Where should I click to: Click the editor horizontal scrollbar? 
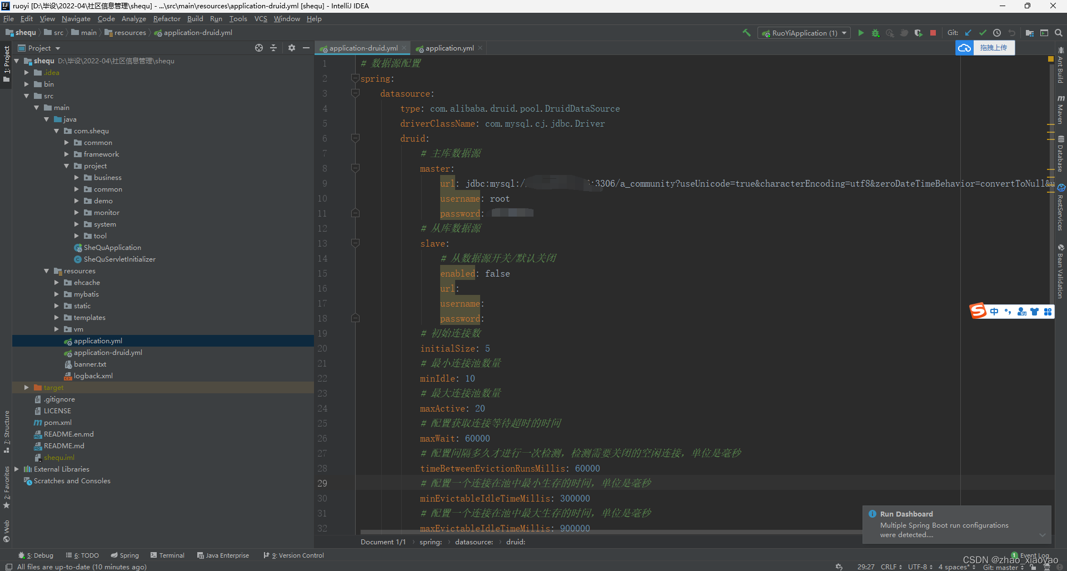(611, 532)
